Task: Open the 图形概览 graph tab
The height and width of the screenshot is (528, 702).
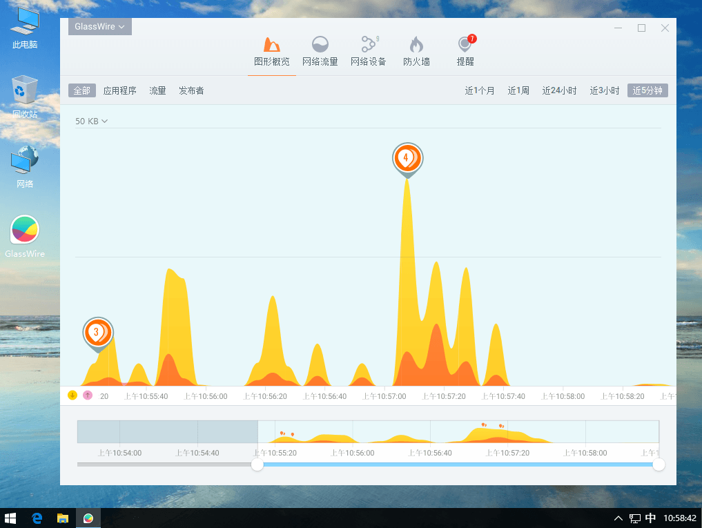Action: point(272,52)
